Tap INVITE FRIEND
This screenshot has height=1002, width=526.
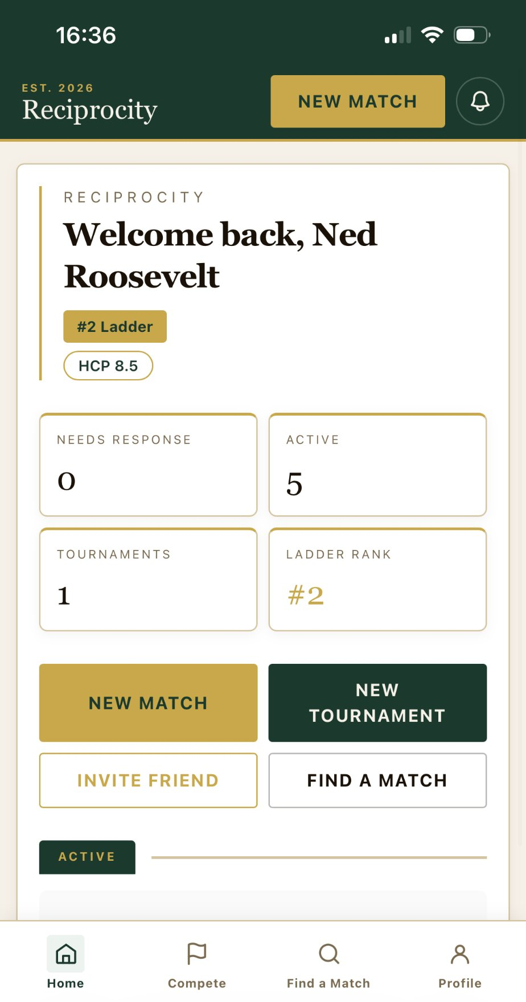click(147, 781)
